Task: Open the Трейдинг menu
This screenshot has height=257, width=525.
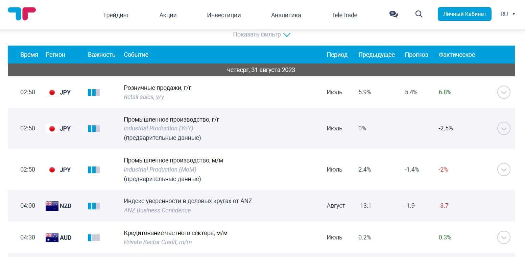Action: pos(116,15)
